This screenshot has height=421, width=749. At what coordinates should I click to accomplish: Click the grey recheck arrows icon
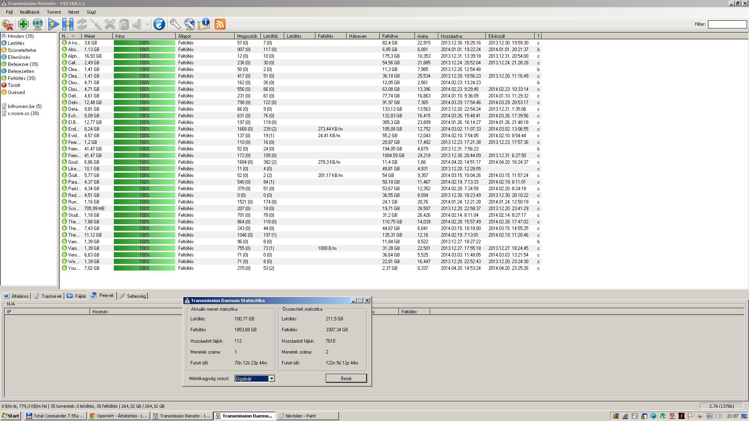(82, 25)
